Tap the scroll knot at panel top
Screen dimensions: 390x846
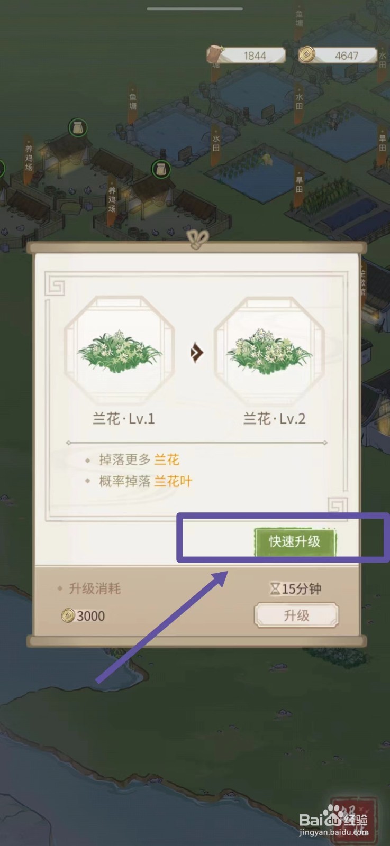tap(197, 239)
